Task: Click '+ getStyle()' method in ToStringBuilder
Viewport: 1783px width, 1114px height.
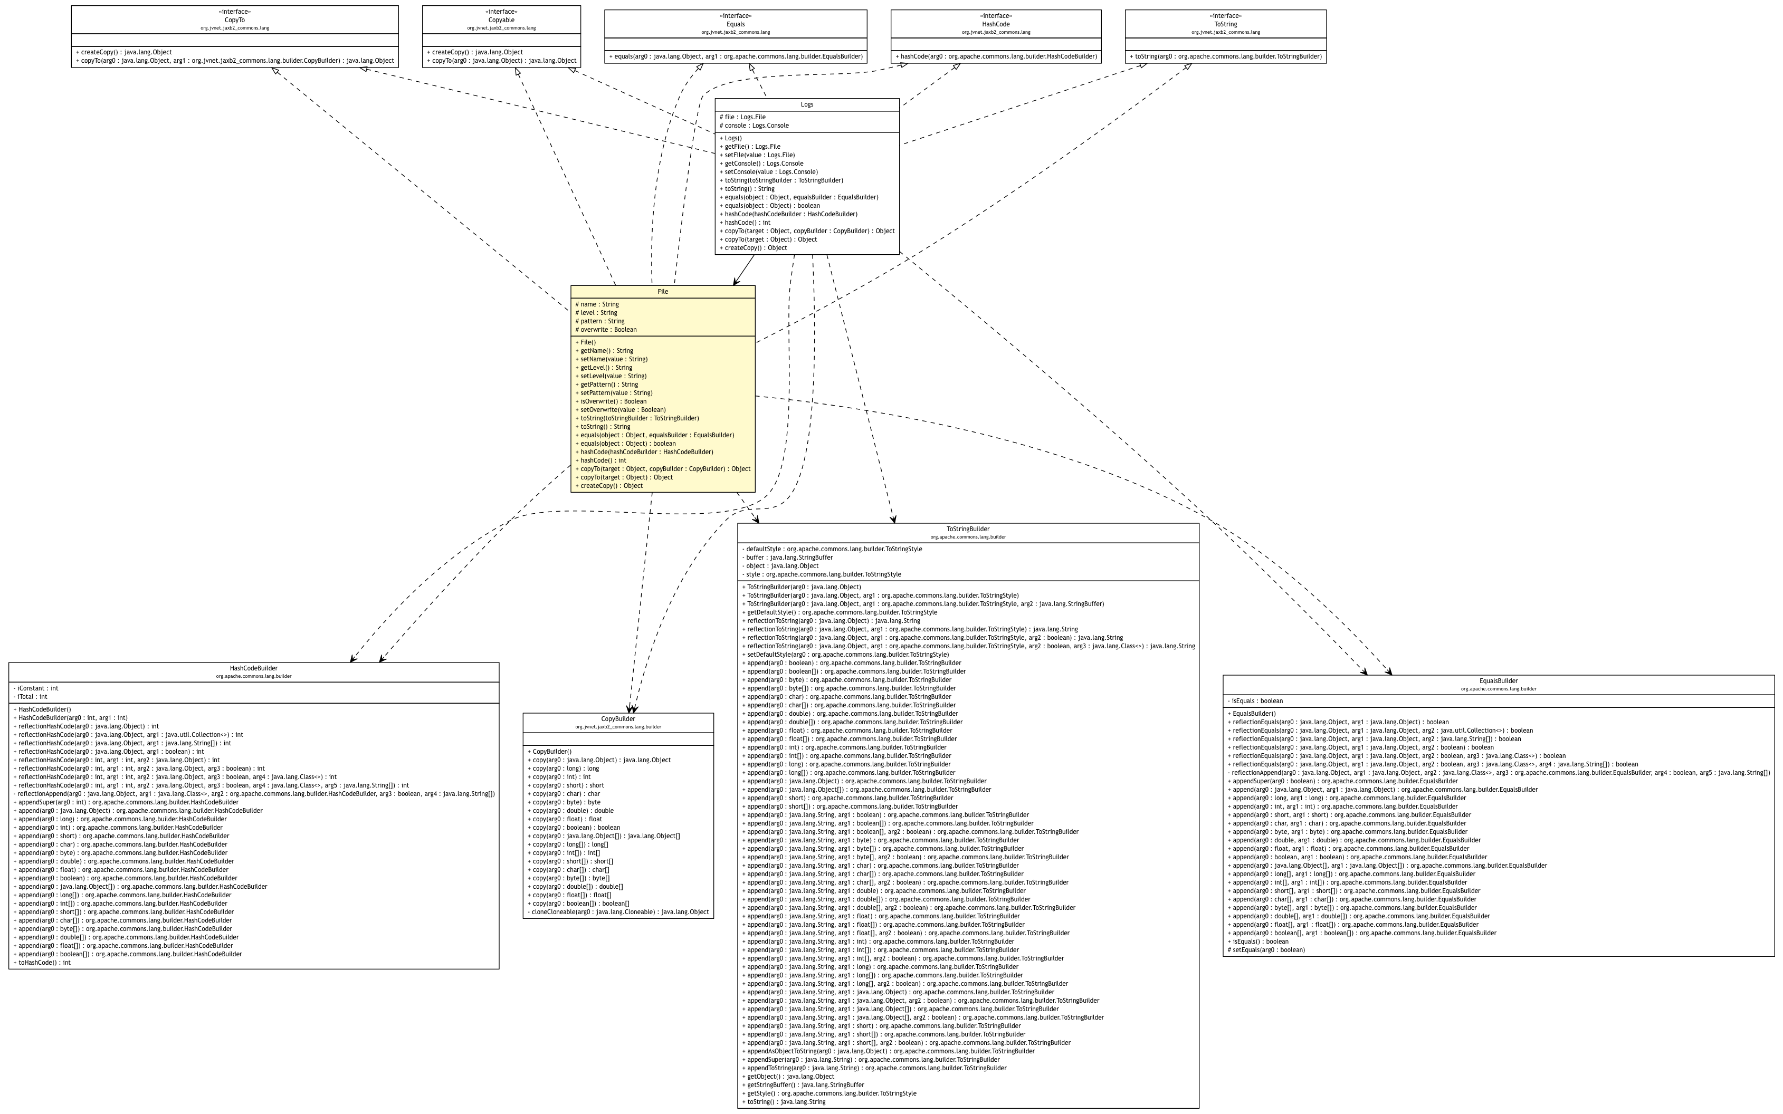Action: pos(829,1094)
